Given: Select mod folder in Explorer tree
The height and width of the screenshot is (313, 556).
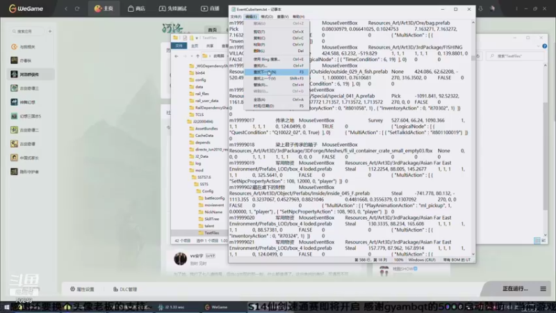Looking at the screenshot, I should point(197,170).
